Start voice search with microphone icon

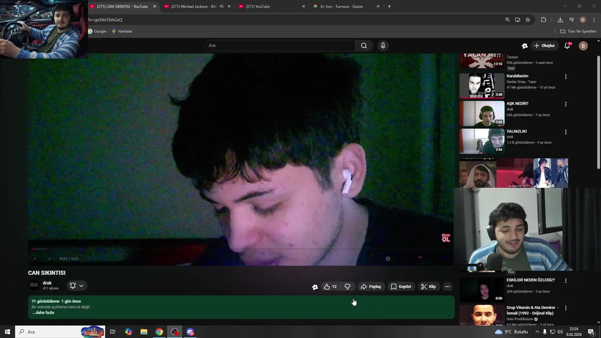pyautogui.click(x=383, y=46)
